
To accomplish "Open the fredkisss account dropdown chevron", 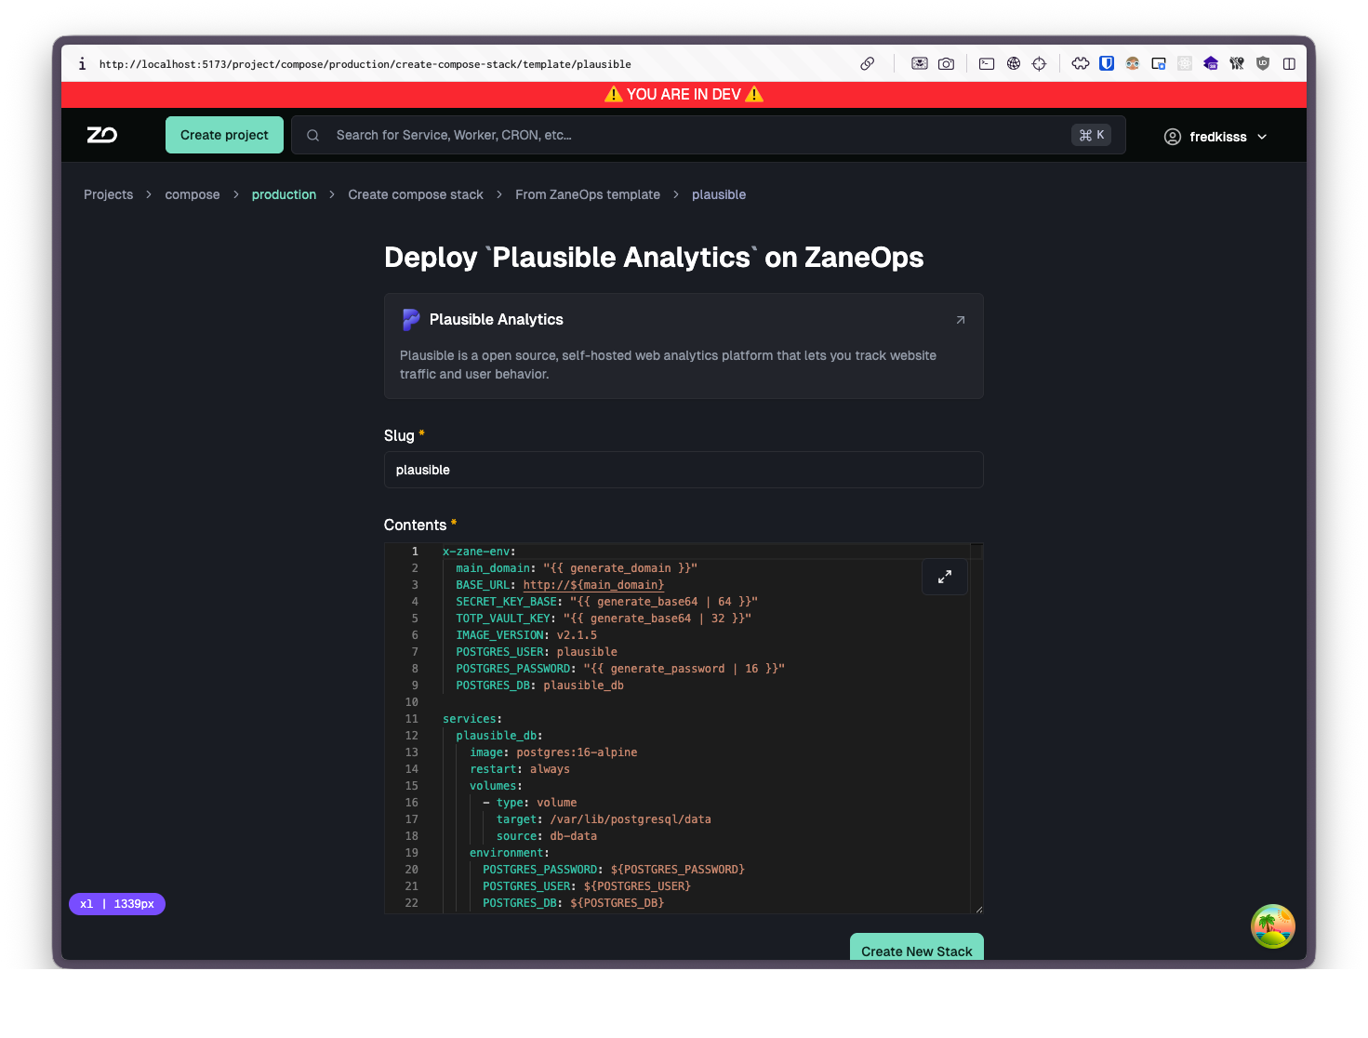I will [1262, 137].
